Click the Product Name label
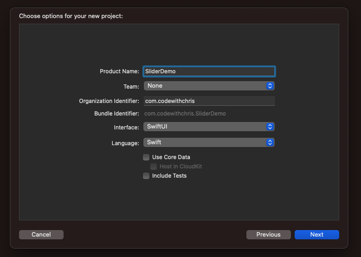 119,71
